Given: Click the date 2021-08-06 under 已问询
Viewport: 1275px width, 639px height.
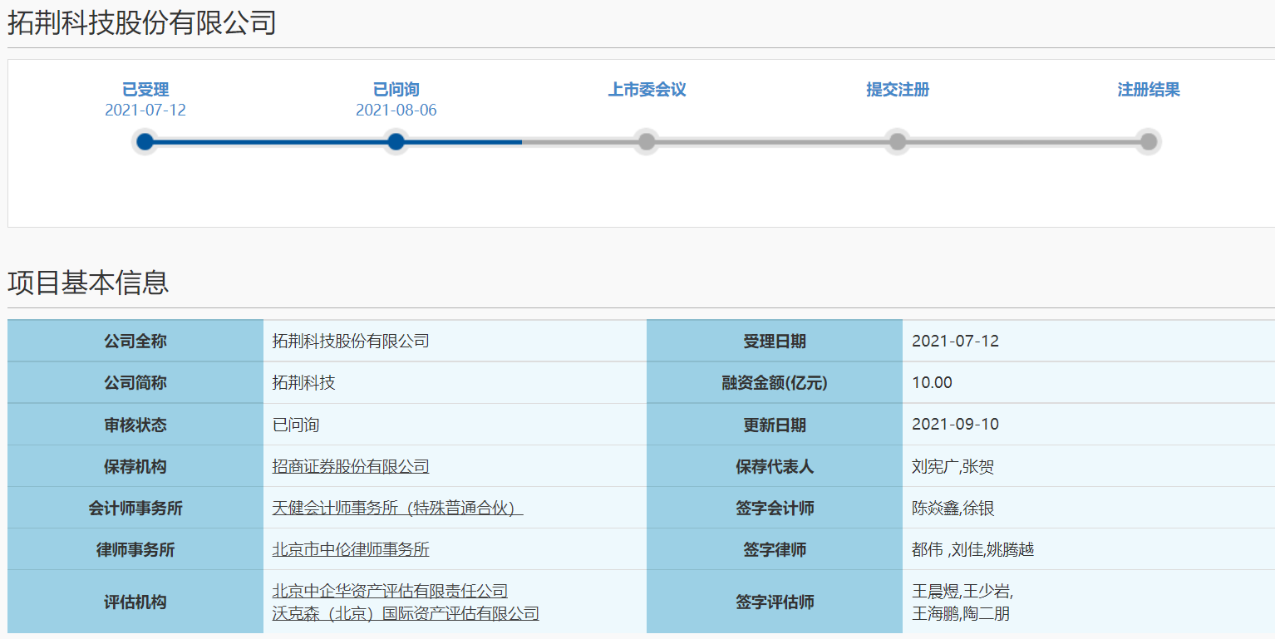Looking at the screenshot, I should [396, 111].
